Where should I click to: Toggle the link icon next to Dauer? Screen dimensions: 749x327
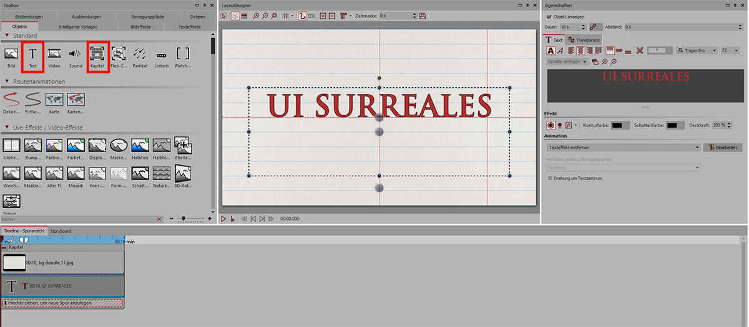(592, 27)
